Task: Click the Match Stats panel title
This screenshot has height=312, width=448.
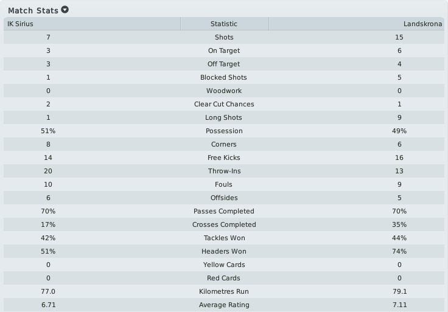Action: click(33, 10)
